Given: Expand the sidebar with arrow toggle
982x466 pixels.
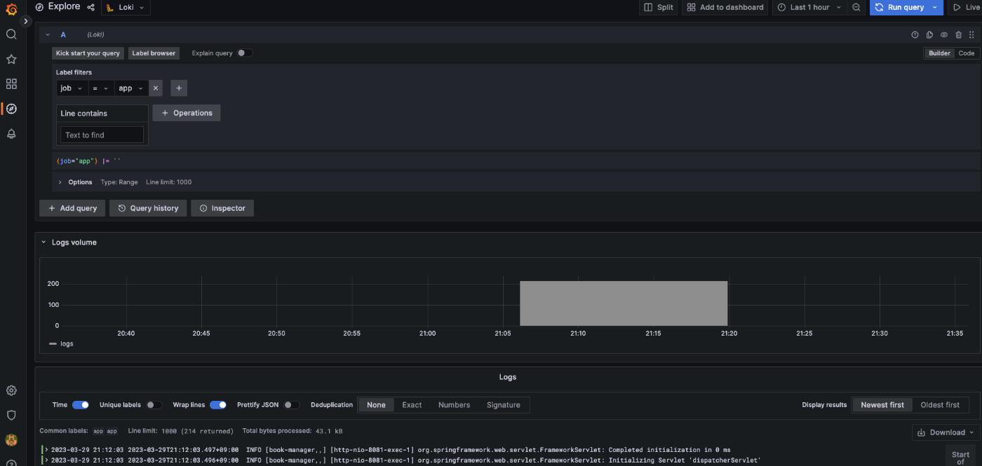Looking at the screenshot, I should coord(26,22).
